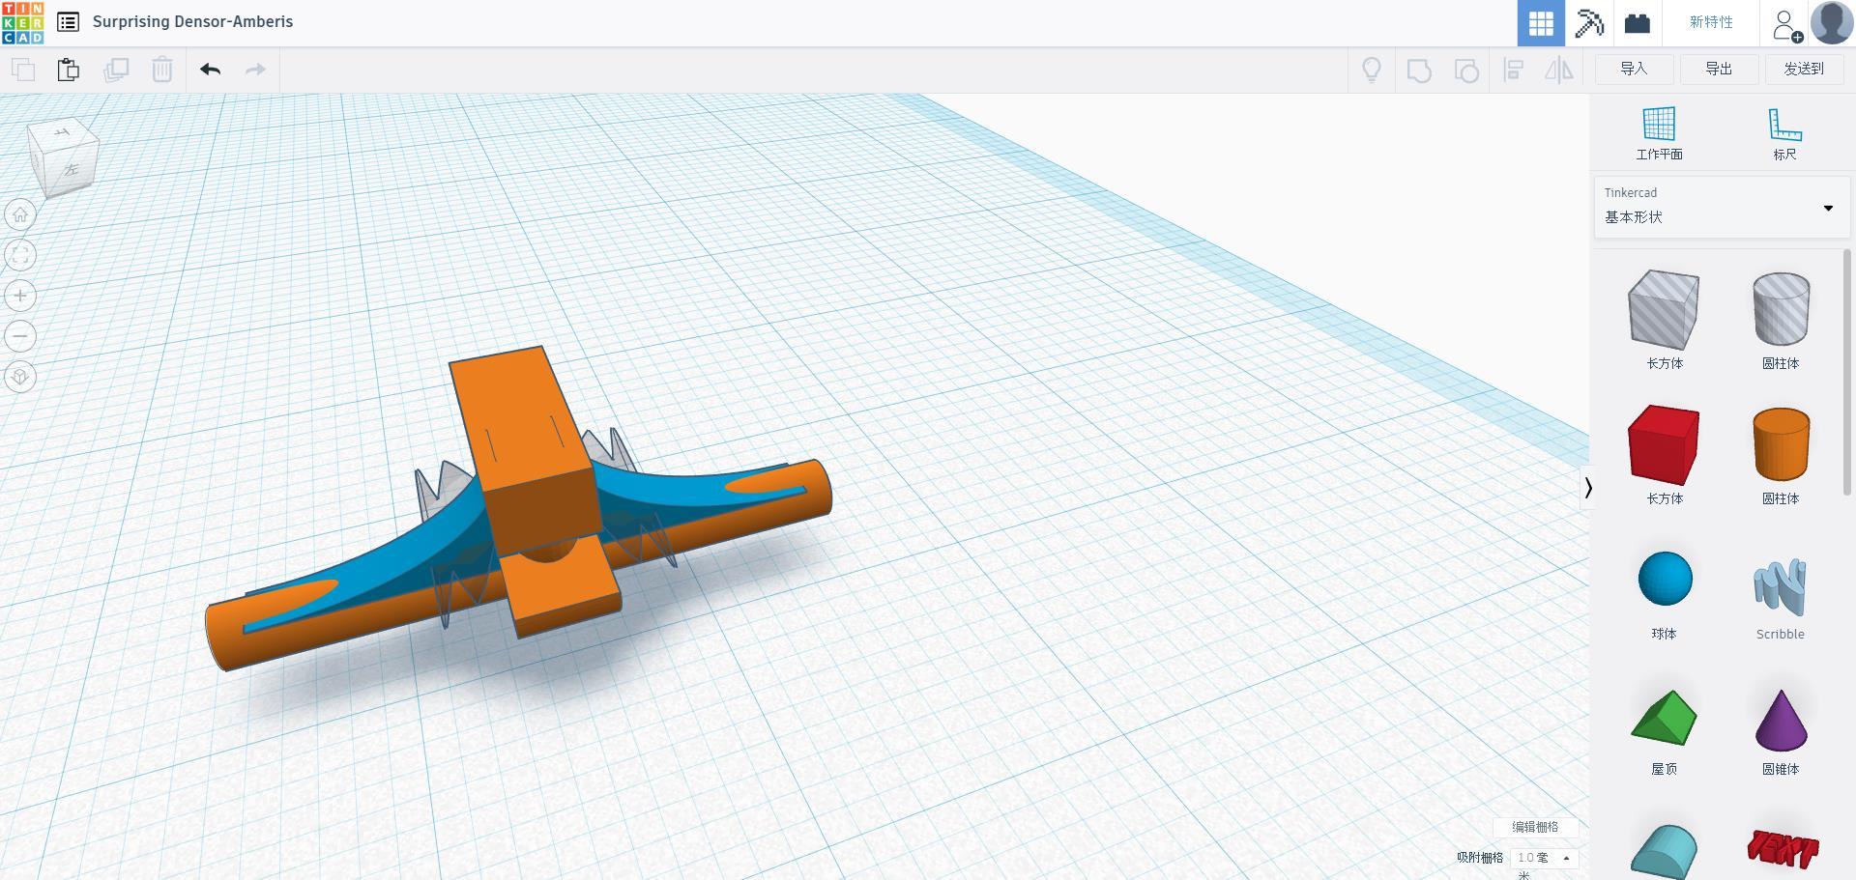Collapse the shapes panel arrow
This screenshot has width=1856, height=880.
[x=1587, y=488]
